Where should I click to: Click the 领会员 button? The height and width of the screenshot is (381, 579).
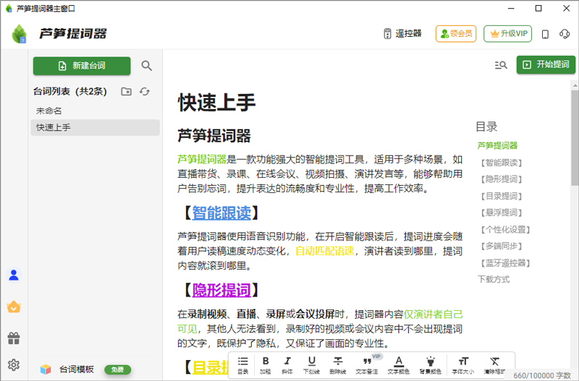pos(456,33)
